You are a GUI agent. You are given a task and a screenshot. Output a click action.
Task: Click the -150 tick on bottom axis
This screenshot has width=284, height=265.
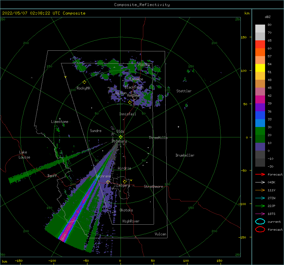(19, 261)
